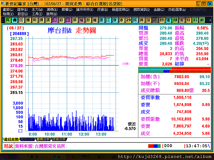This screenshot has width=214, height=160.
Task: Open the 工具(T) menu
Action: click(37, 14)
